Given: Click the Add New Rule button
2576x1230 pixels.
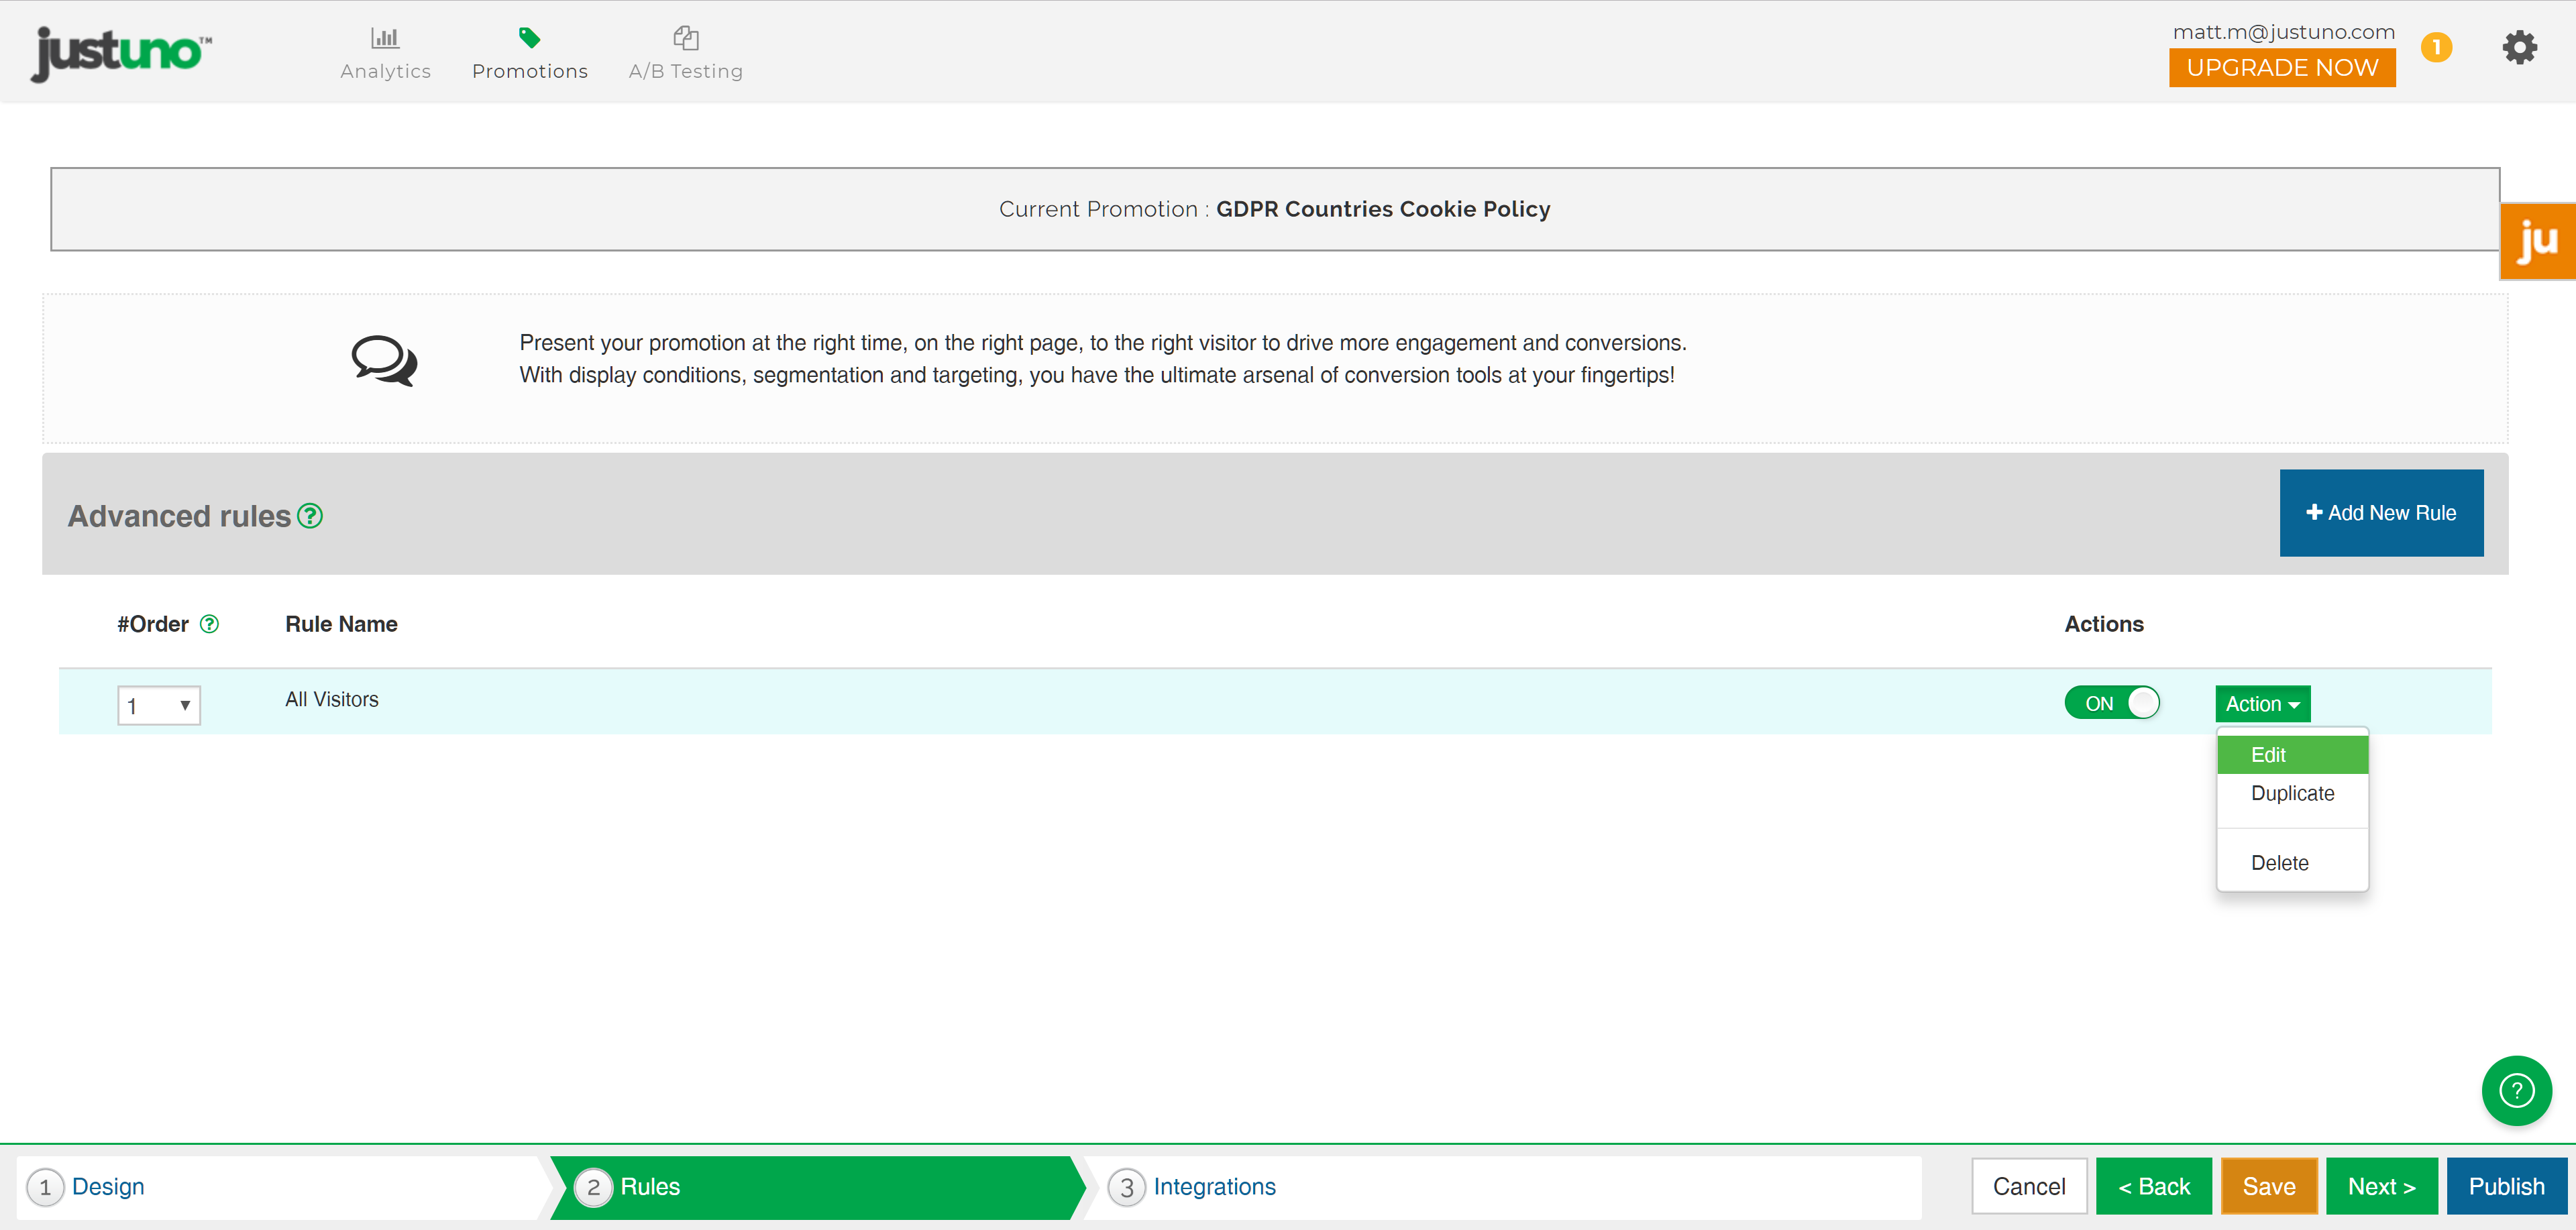Looking at the screenshot, I should point(2380,513).
